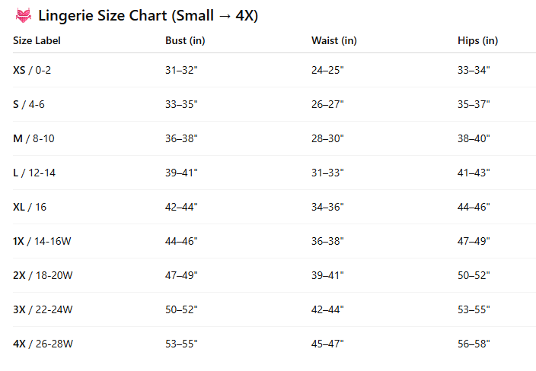Click the 2X / 18-20W size label
This screenshot has width=536, height=371.
coord(43,275)
